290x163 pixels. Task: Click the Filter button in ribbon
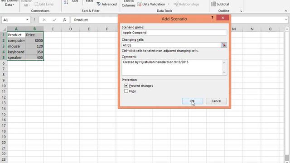click(89, 1)
